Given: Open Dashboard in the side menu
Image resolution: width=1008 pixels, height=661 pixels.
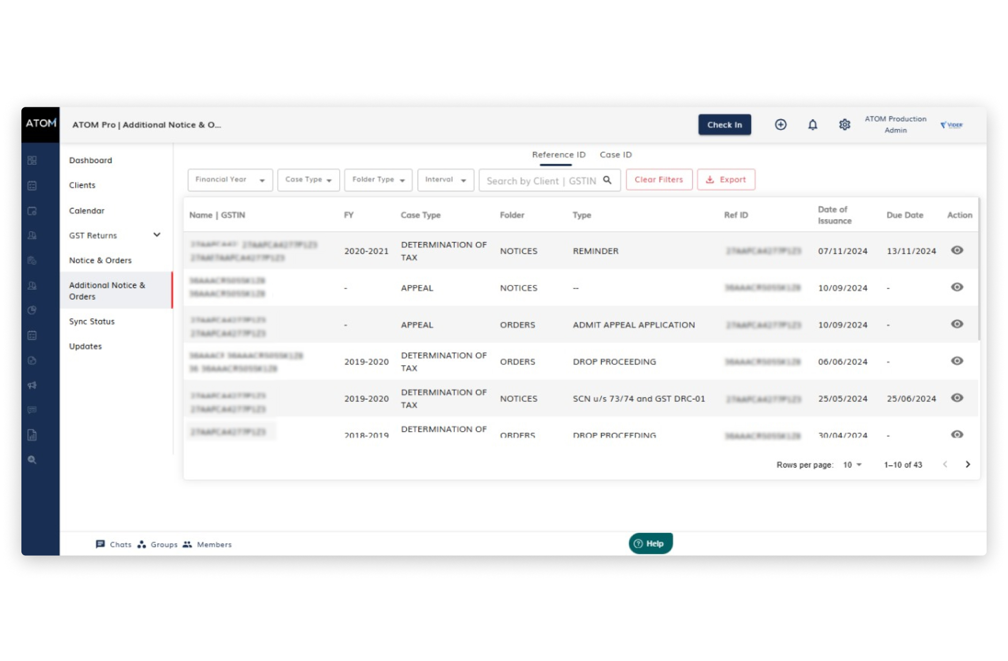Looking at the screenshot, I should (90, 160).
